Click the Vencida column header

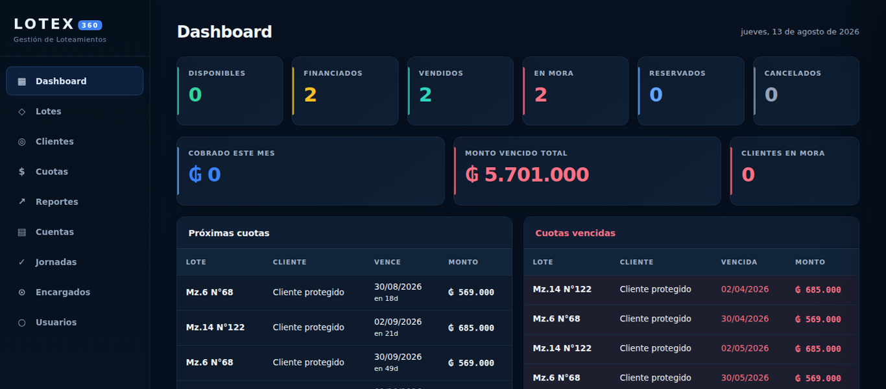click(739, 262)
